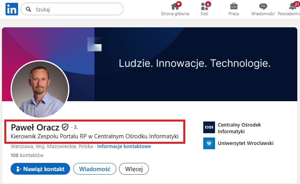
Task: Click the Ludzie. Innowacje. Technologie. banner image
Action: click(195, 63)
